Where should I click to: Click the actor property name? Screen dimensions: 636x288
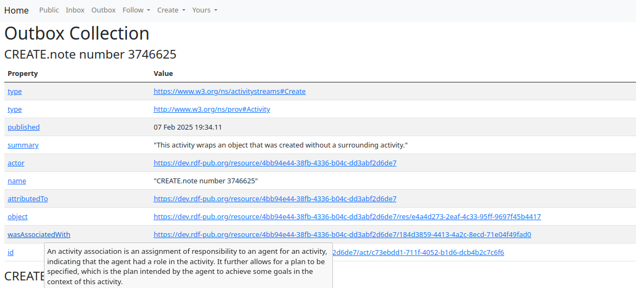point(16,163)
